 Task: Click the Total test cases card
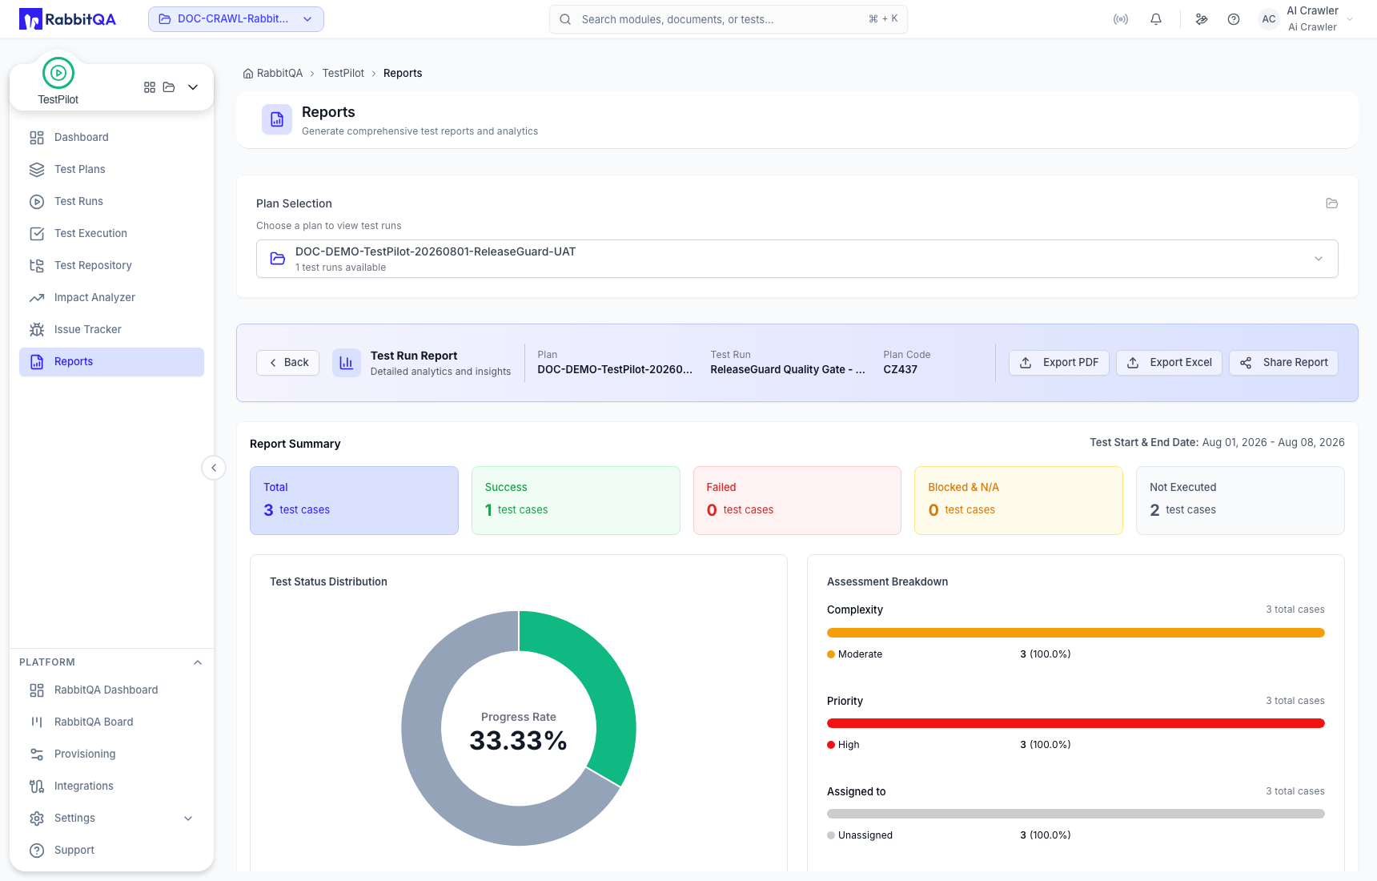point(354,501)
